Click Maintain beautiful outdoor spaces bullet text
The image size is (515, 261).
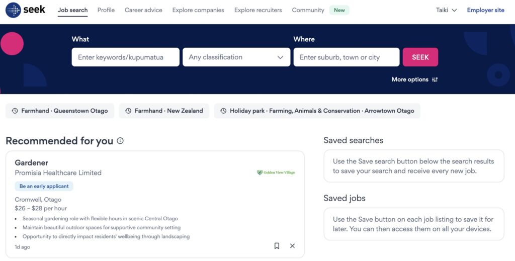point(102,227)
